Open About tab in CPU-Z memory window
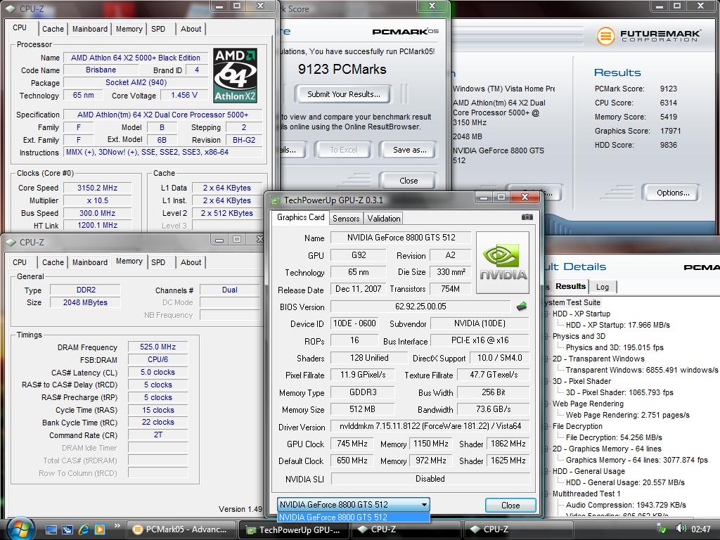Image resolution: width=720 pixels, height=540 pixels. 191,262
